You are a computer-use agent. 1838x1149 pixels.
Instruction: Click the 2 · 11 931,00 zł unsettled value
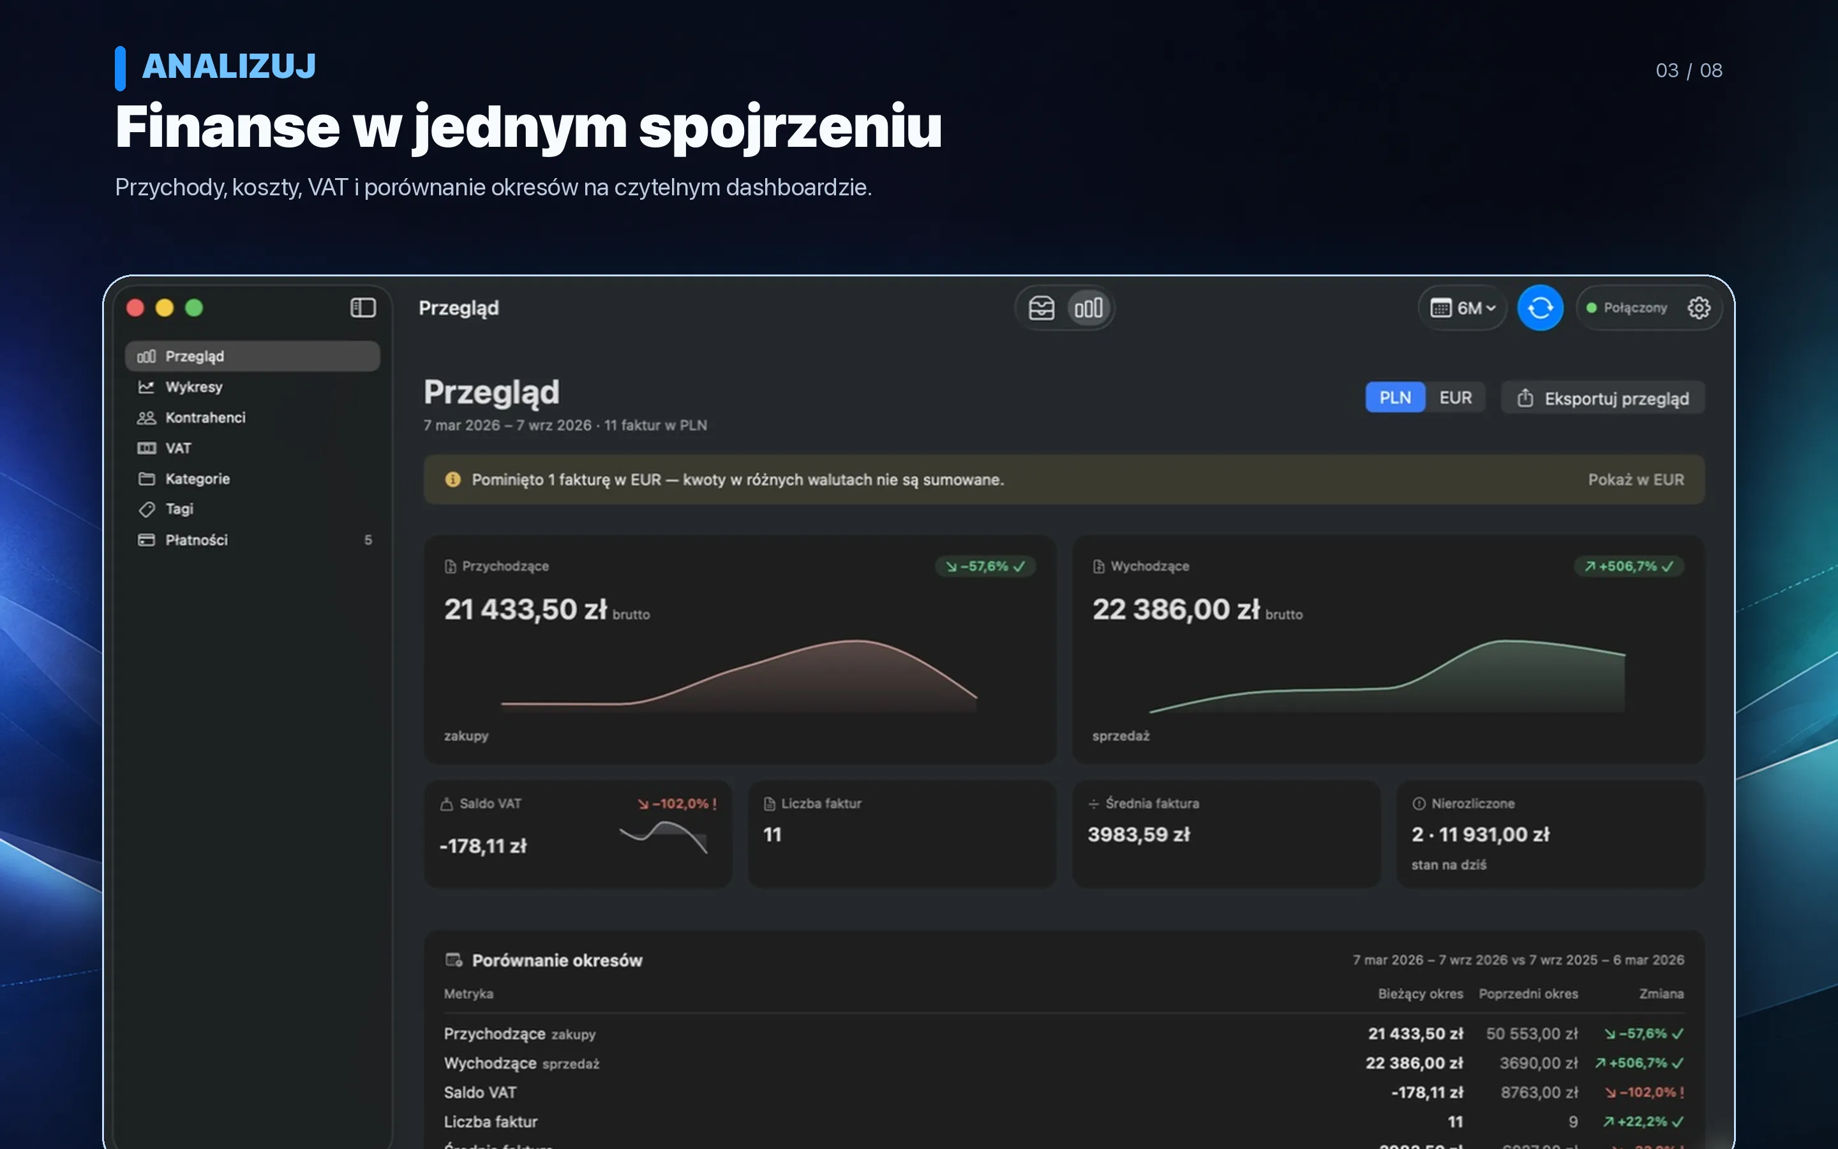pos(1480,834)
